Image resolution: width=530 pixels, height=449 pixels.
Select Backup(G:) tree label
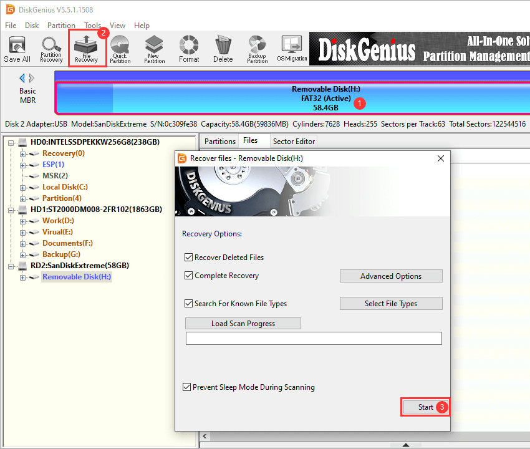click(61, 254)
